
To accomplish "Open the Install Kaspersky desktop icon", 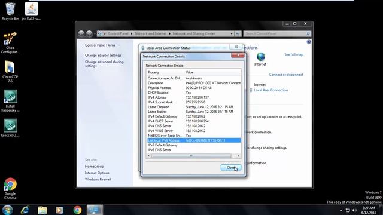I will 10,101.
